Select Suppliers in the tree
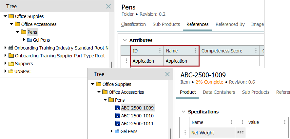 coord(24,64)
